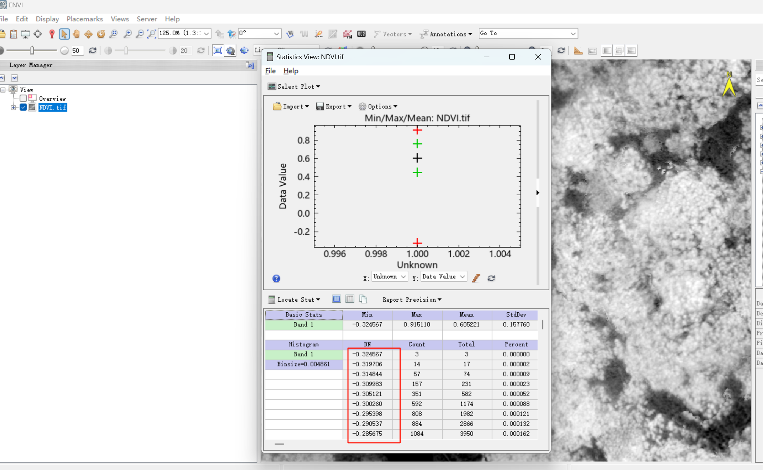Image resolution: width=763 pixels, height=470 pixels.
Task: Uncheck the NDVI.tif layer checkbox
Action: (23, 107)
